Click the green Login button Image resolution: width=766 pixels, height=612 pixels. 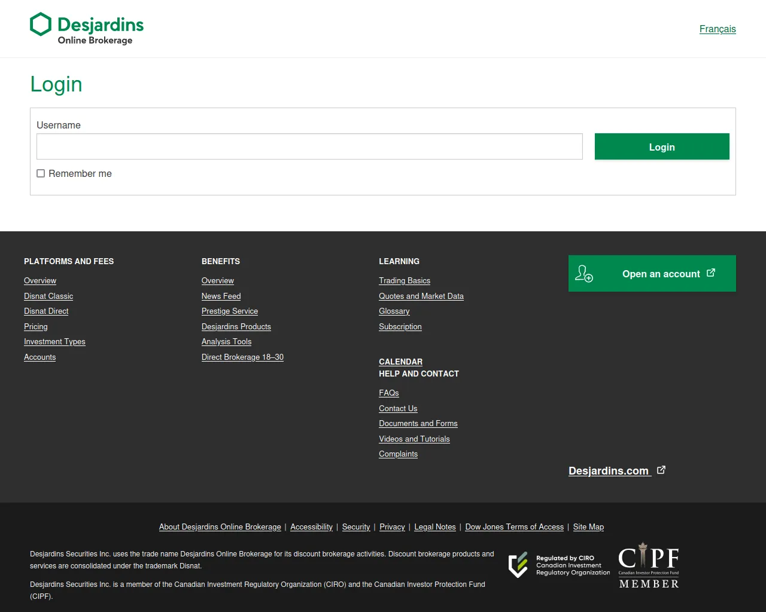662,146
